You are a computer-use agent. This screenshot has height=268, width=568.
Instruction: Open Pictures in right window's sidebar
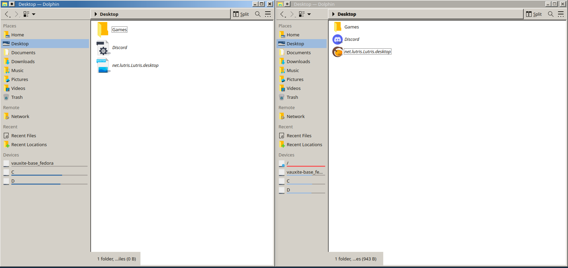click(302, 79)
